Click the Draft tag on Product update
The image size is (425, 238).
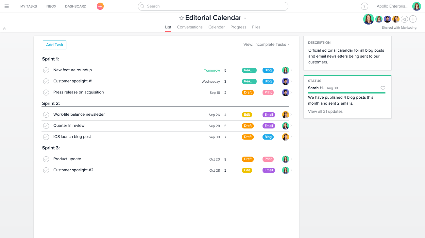pos(248,159)
